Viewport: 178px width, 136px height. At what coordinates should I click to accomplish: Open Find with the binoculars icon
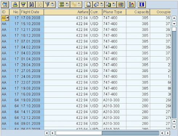[x=31, y=5]
